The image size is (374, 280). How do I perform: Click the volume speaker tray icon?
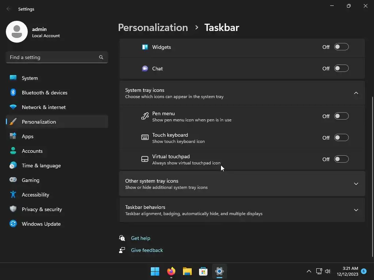coord(328,271)
